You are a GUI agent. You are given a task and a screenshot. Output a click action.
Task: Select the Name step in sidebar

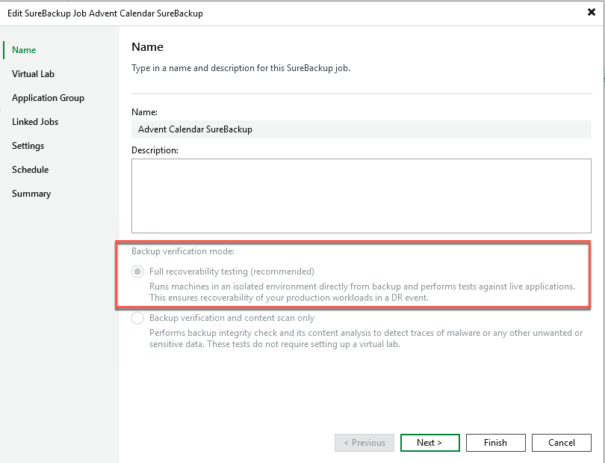tap(24, 50)
